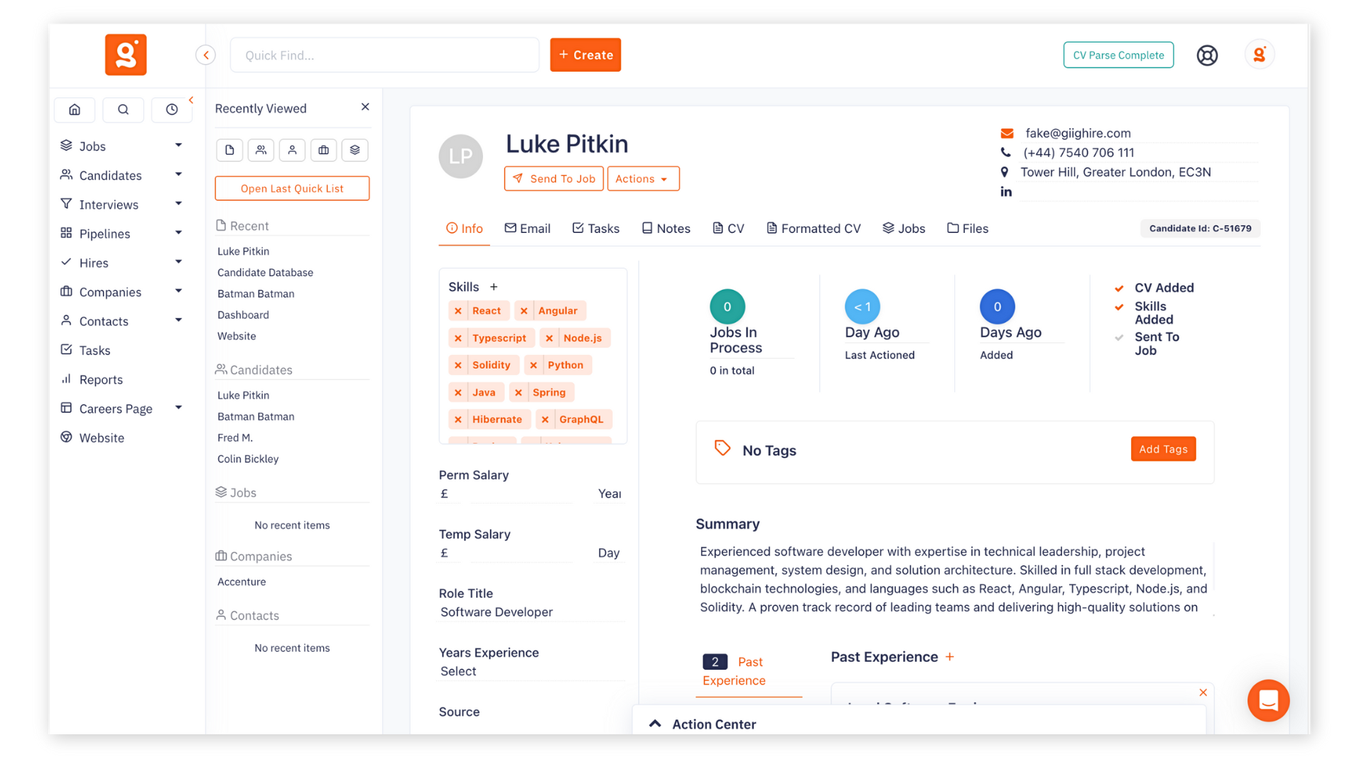Open the home dashboard icon
Screen dimensions: 1364x767
(75, 110)
